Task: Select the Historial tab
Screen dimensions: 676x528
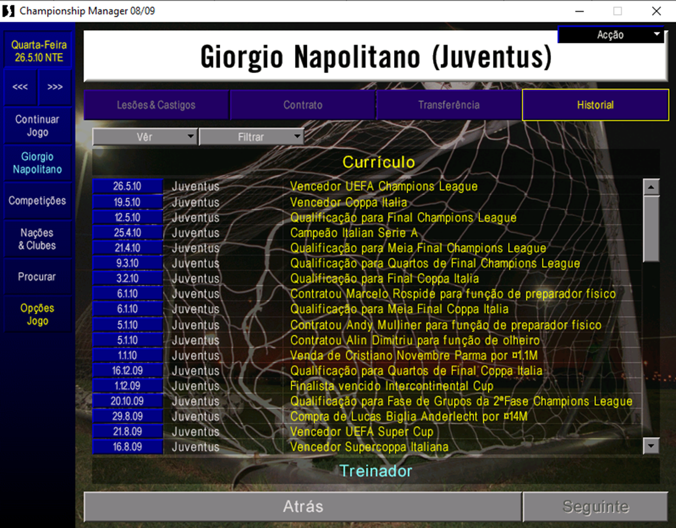Action: (595, 105)
